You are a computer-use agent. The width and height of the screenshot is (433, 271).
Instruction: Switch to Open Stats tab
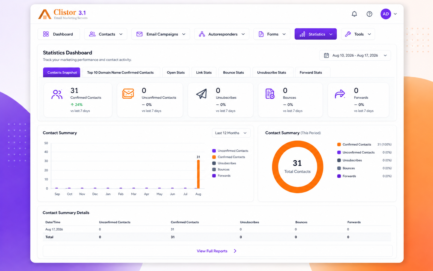(176, 72)
